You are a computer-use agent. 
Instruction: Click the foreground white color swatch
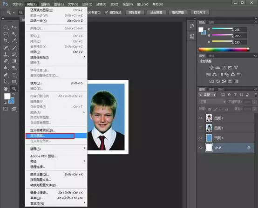pos(7,96)
